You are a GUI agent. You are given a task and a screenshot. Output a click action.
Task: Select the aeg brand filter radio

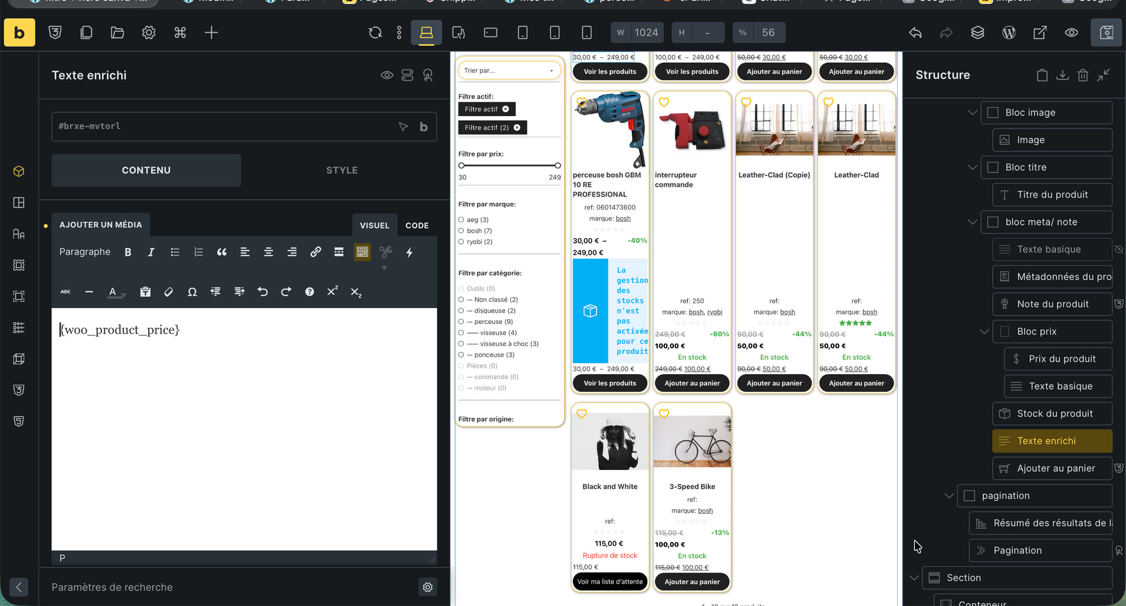point(461,220)
